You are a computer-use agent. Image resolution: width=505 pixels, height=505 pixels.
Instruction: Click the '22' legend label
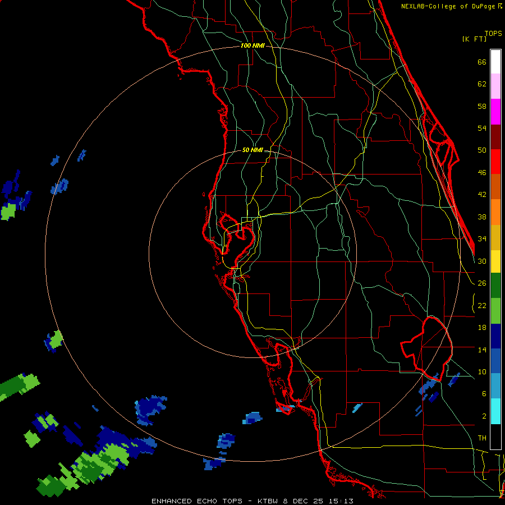point(482,306)
